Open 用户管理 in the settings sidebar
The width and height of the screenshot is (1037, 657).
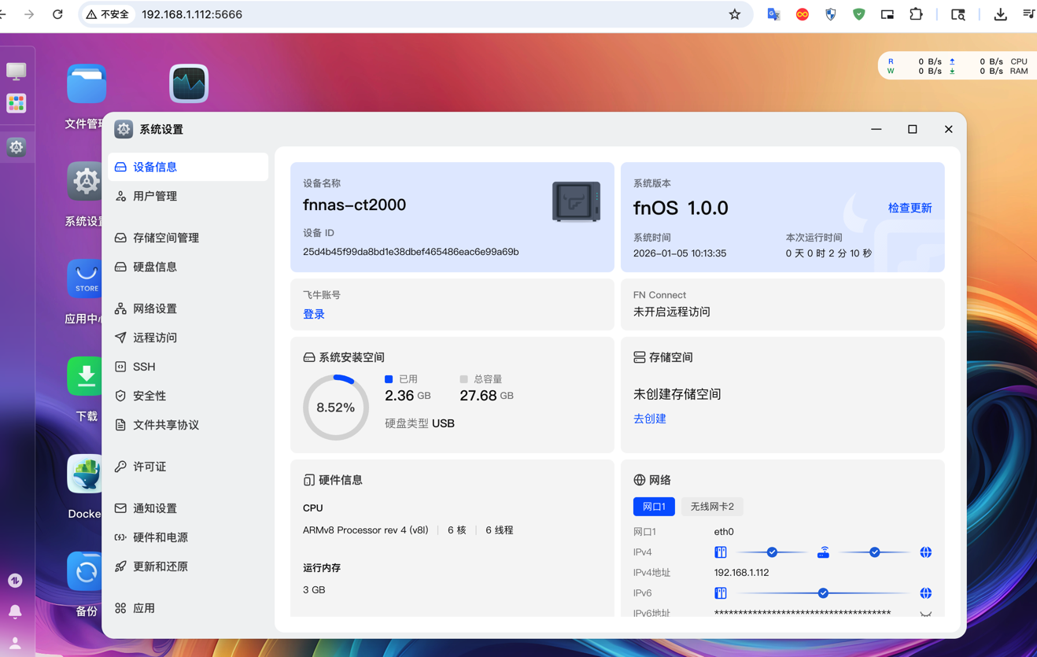[155, 196]
